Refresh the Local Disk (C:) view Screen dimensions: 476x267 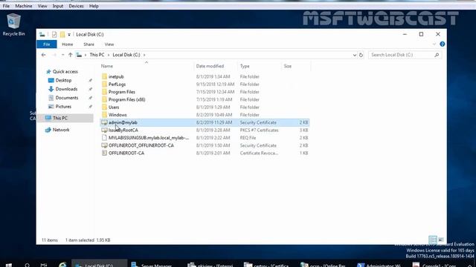coord(361,55)
